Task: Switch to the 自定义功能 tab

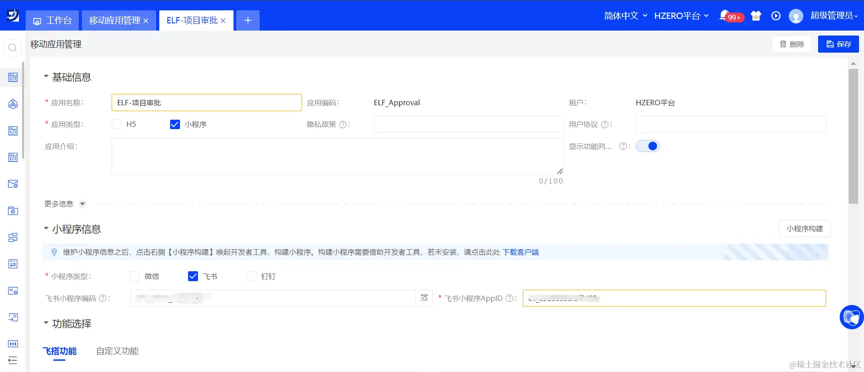Action: click(x=117, y=351)
